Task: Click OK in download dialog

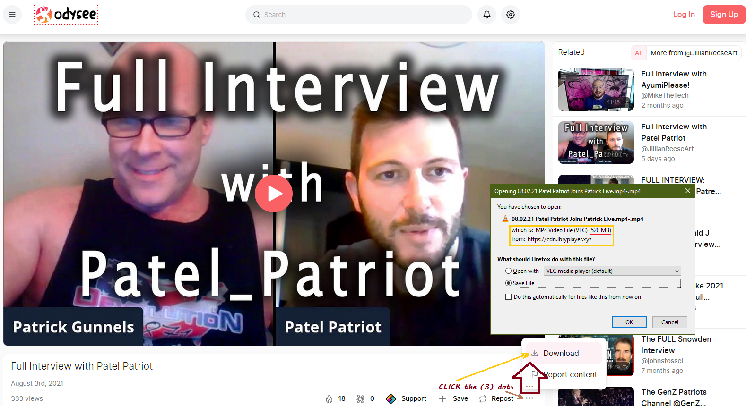Action: 629,322
